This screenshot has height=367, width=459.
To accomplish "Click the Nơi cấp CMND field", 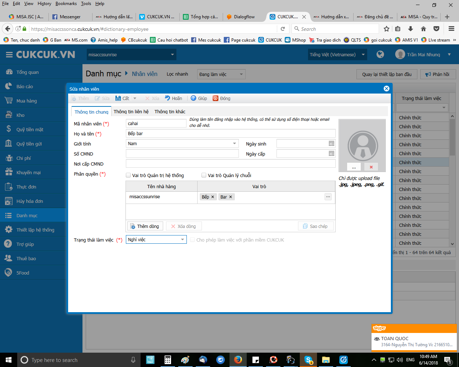I will click(x=231, y=164).
